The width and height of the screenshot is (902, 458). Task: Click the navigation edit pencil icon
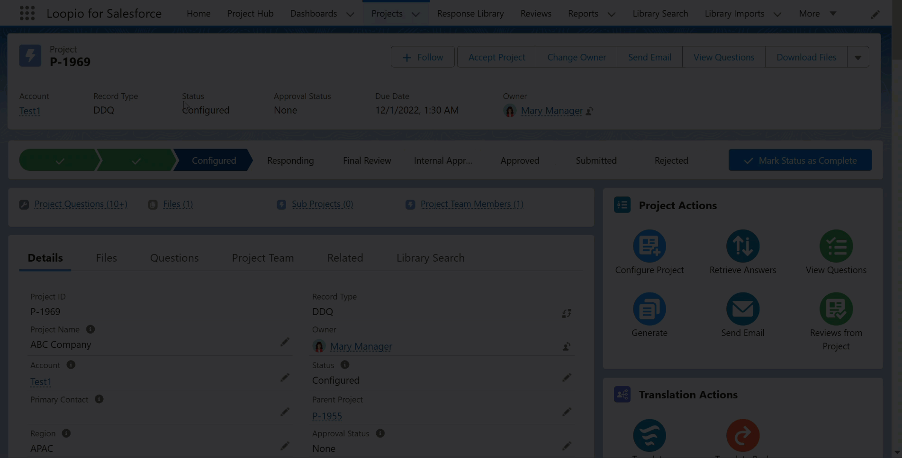click(875, 14)
